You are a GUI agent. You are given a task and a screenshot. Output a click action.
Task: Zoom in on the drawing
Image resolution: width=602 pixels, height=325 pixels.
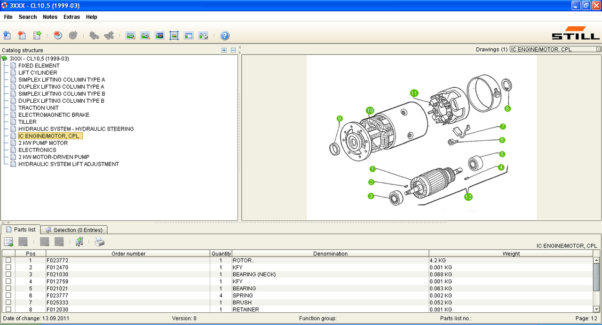[130, 35]
